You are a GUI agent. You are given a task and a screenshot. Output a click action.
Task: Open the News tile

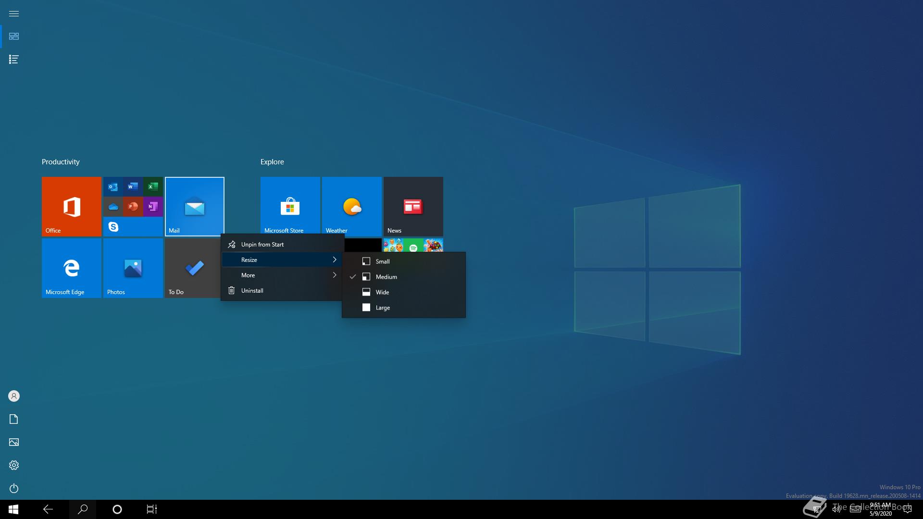413,207
